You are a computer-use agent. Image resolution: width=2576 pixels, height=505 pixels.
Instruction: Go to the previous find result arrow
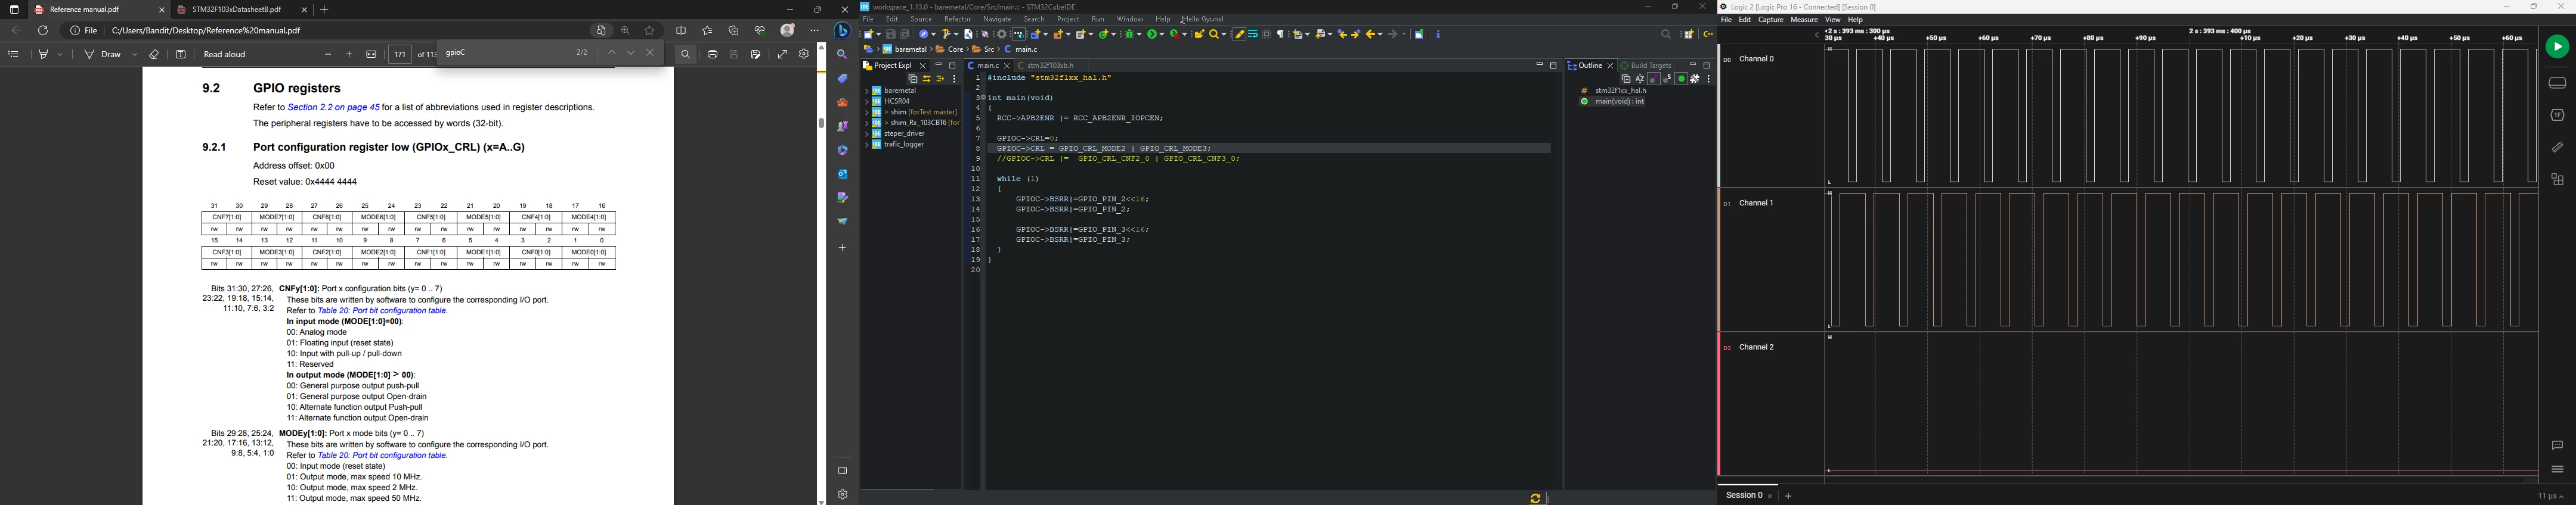(611, 53)
